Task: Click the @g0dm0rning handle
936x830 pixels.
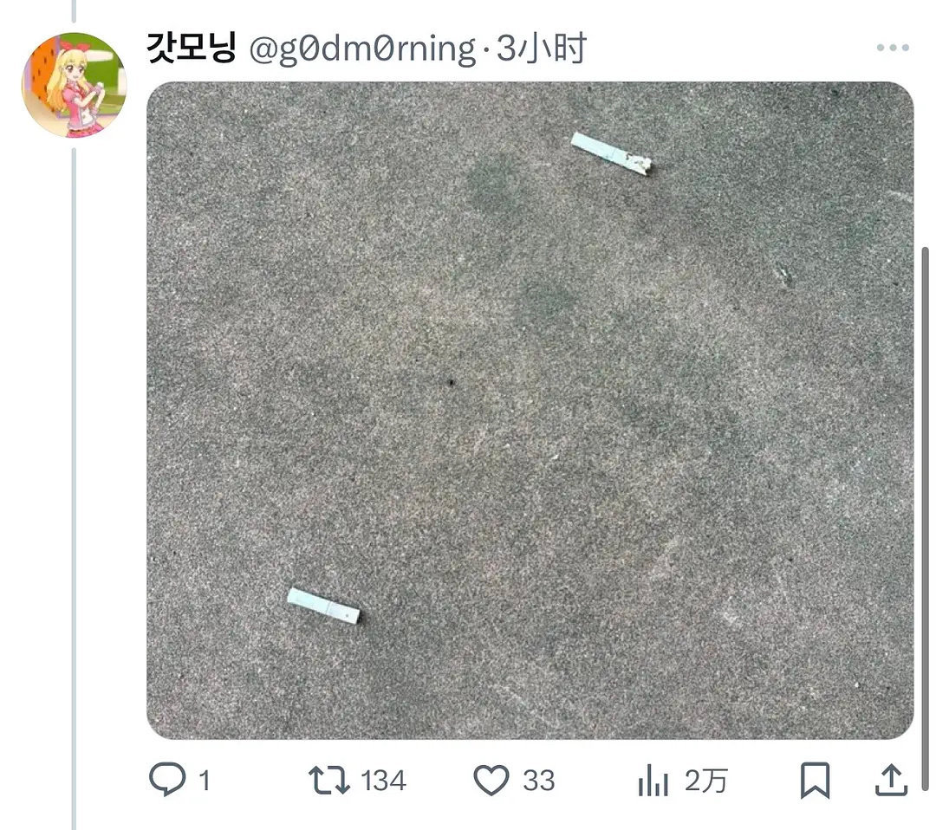Action: 362,49
